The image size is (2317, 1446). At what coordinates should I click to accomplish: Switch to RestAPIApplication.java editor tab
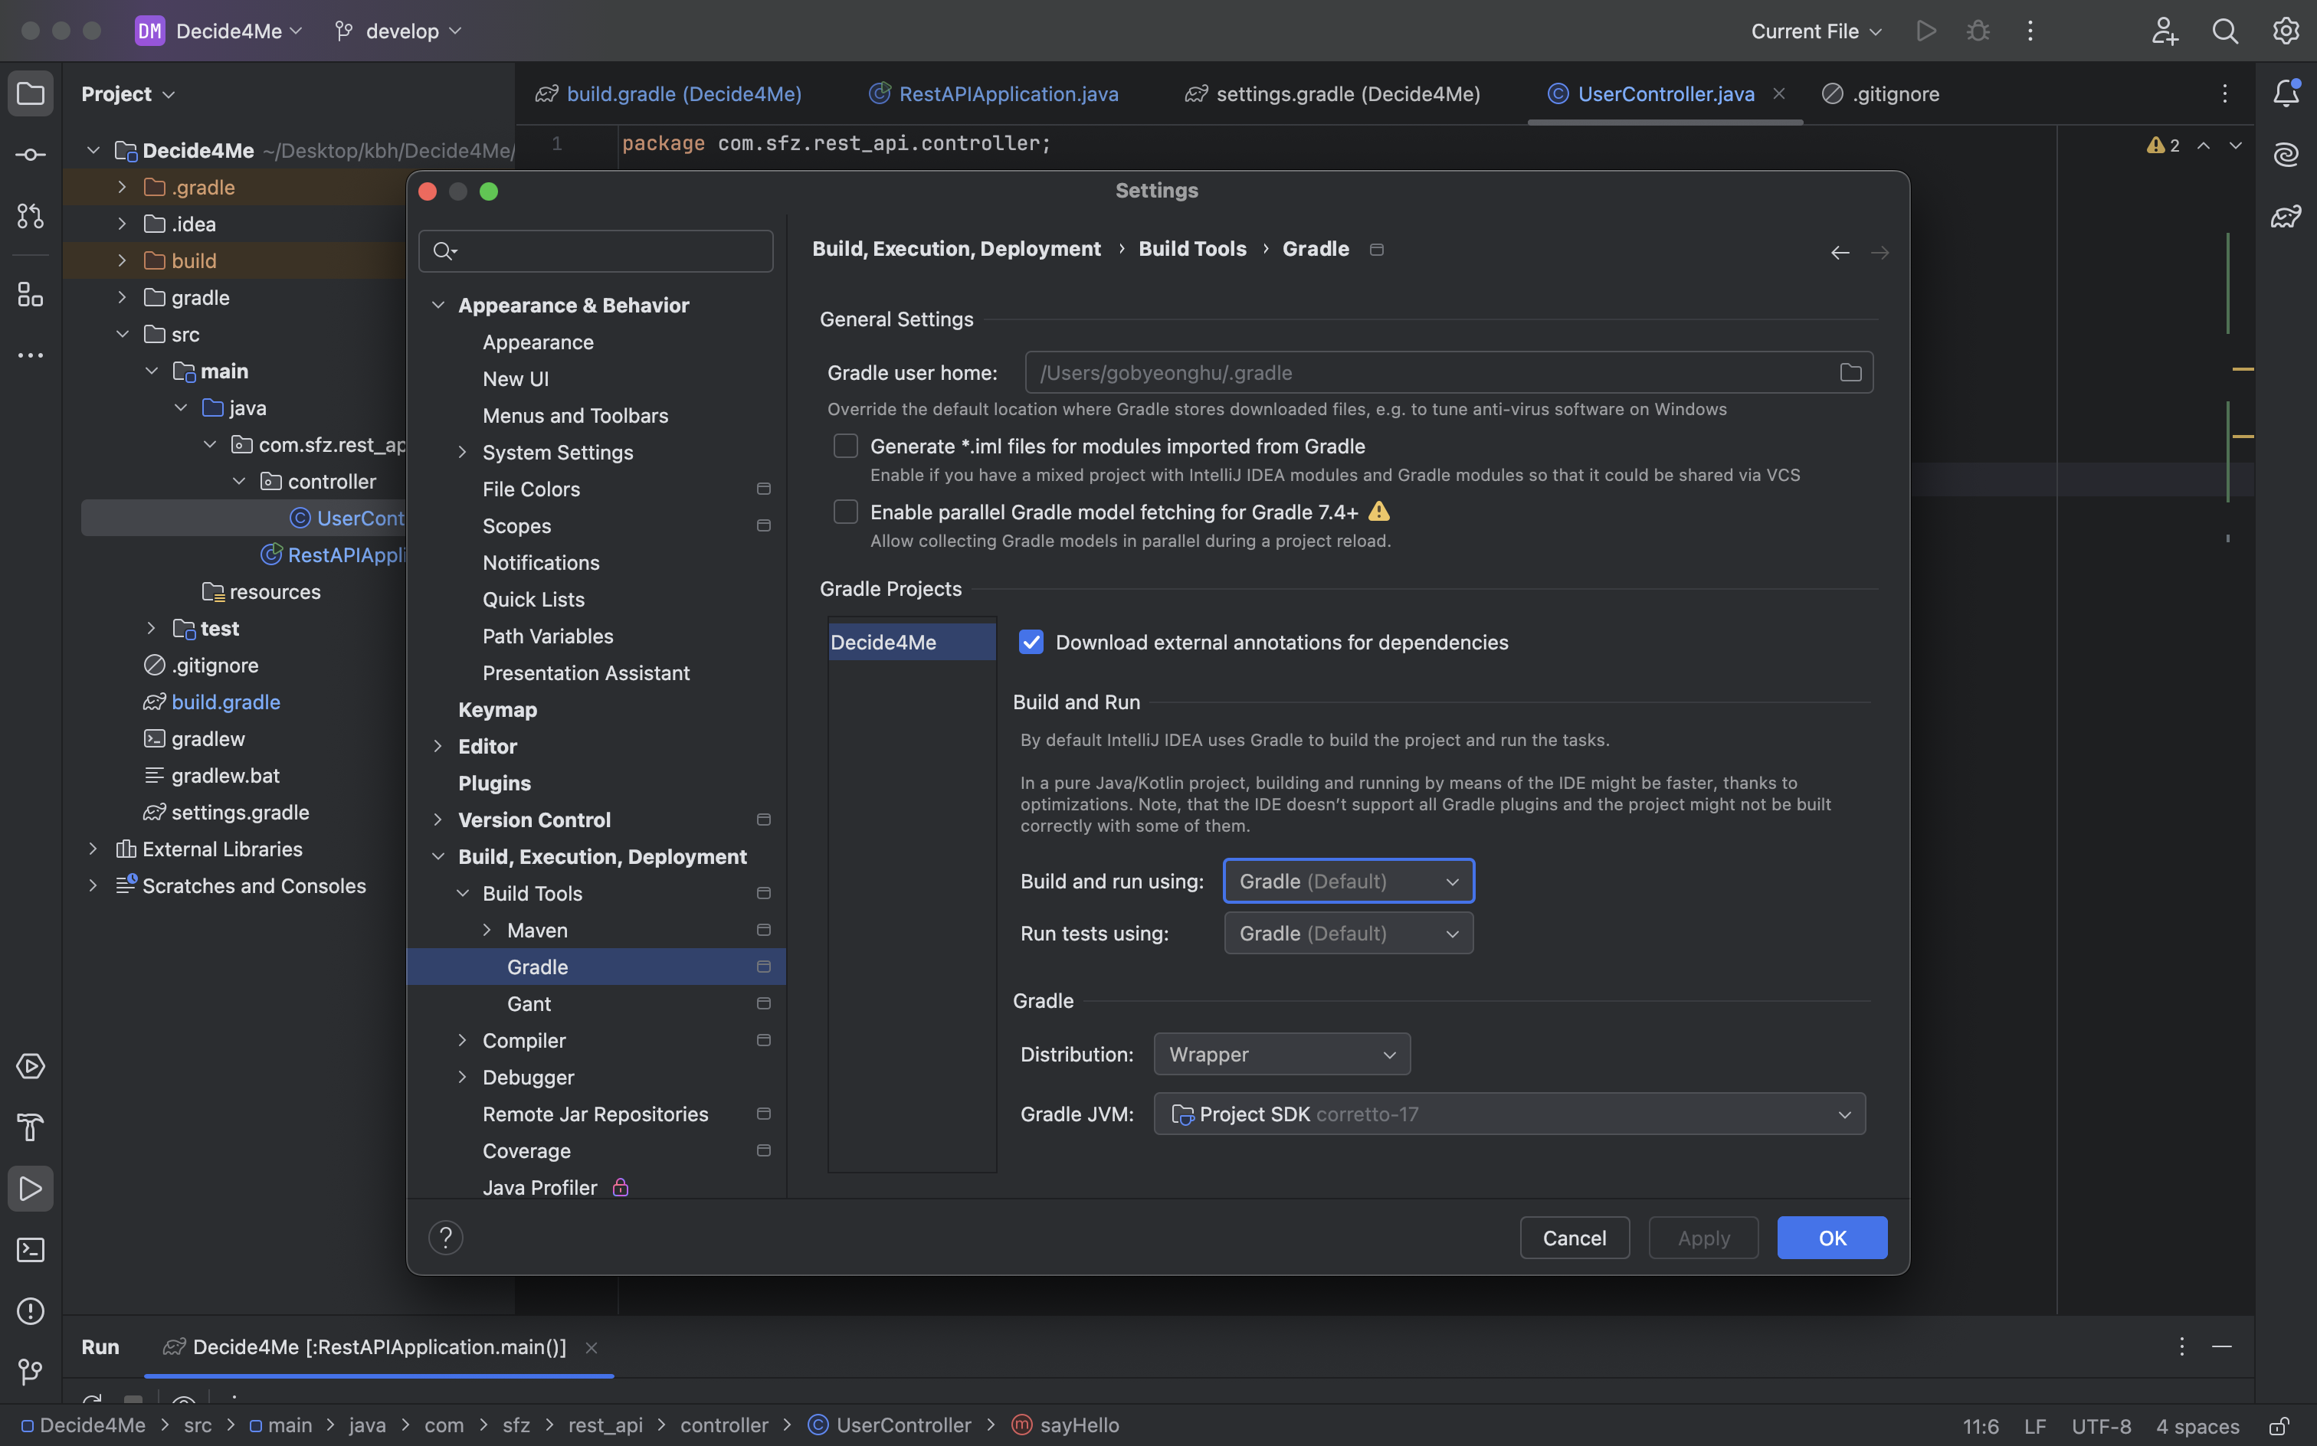tap(994, 93)
